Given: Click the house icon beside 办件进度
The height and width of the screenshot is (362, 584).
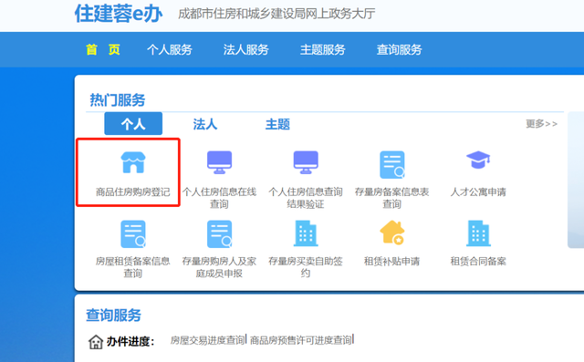Looking at the screenshot, I should pyautogui.click(x=96, y=342).
